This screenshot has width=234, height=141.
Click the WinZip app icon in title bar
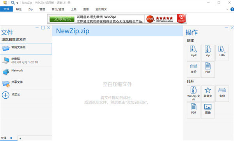point(5,3)
